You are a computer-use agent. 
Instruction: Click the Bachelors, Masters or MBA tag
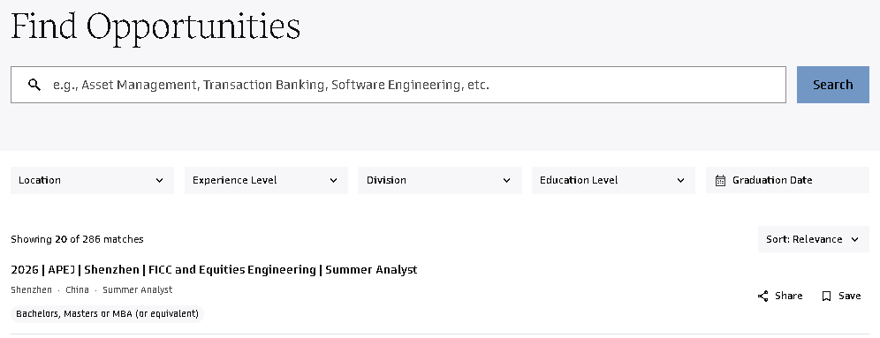[107, 314]
